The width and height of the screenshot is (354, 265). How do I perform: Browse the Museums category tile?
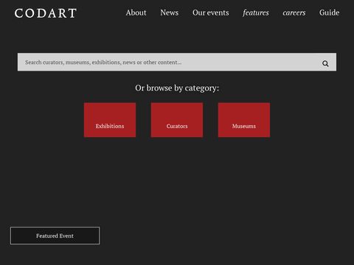tap(244, 120)
